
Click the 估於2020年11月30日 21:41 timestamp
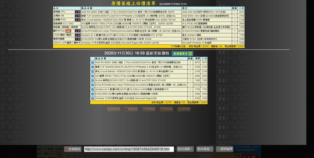[173, 4]
